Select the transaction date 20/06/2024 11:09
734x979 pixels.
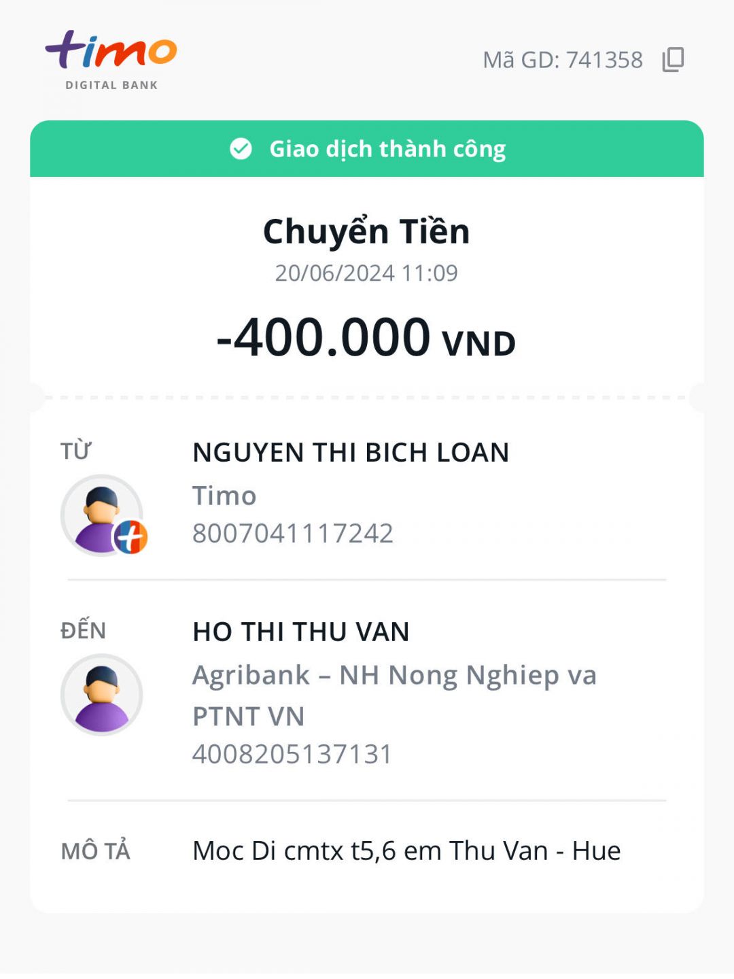pyautogui.click(x=366, y=273)
